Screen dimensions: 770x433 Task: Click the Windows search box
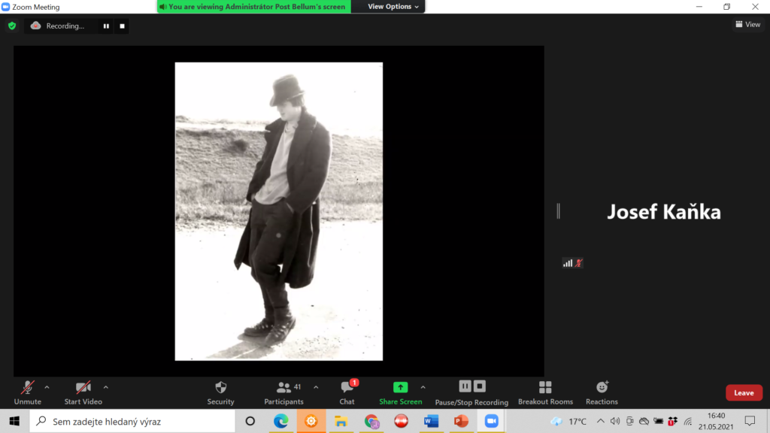132,421
